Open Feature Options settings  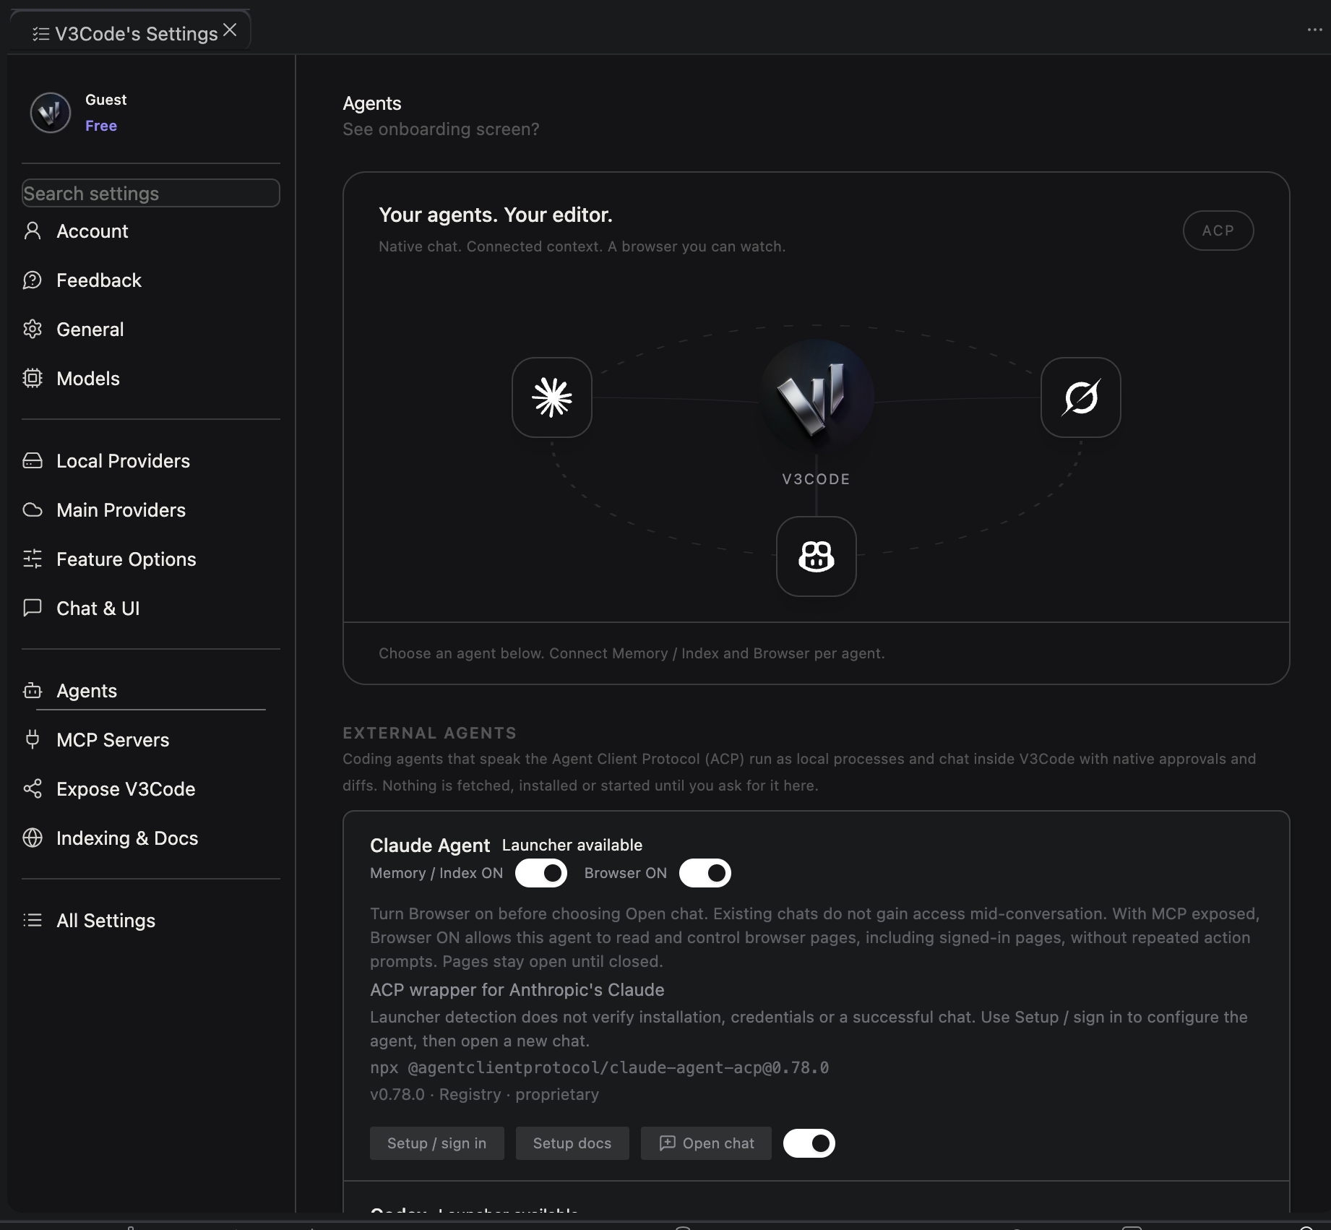(151, 559)
